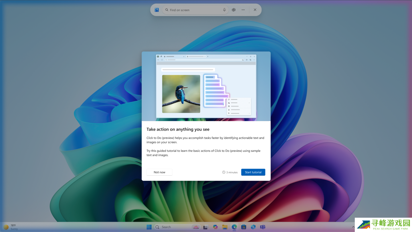Open Microsoft Store from the taskbar
The height and width of the screenshot is (232, 412).
pyautogui.click(x=244, y=227)
